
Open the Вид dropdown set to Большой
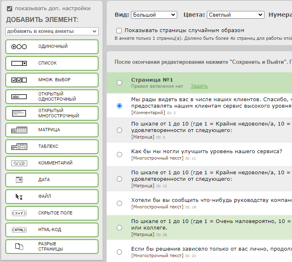(x=154, y=15)
